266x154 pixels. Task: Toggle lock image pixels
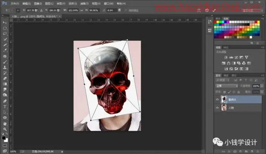click(229, 92)
